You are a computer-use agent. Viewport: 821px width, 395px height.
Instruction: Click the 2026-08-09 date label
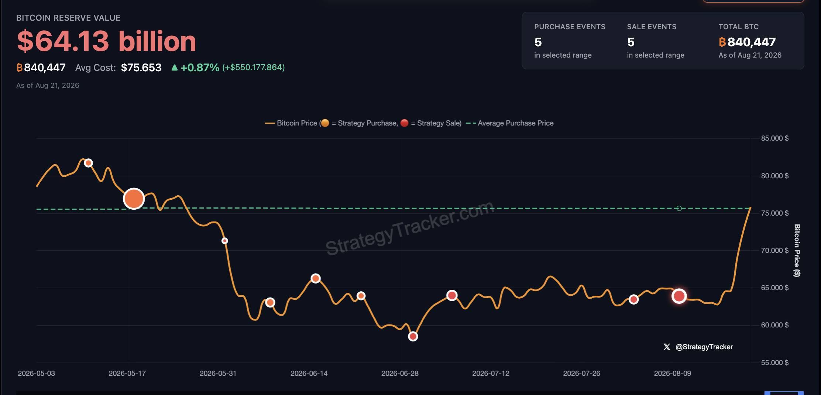coord(672,373)
